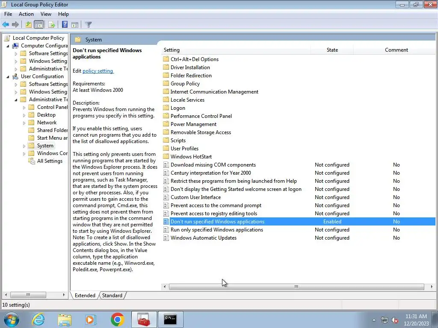438x328 pixels.
Task: Click right arrow of settings list scrollbar
Action: pos(432,287)
